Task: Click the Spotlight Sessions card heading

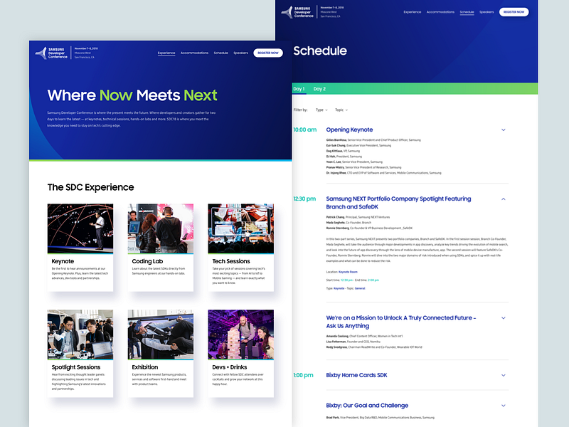Action: pyautogui.click(x=76, y=367)
